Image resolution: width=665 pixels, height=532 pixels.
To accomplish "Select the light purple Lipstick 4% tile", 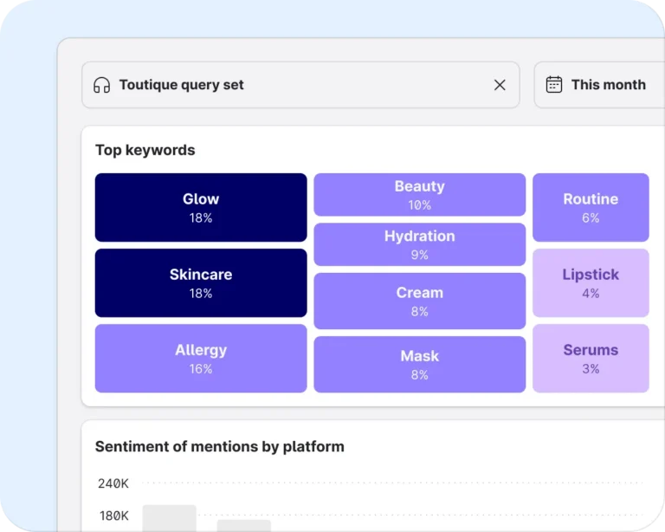I will [x=591, y=283].
